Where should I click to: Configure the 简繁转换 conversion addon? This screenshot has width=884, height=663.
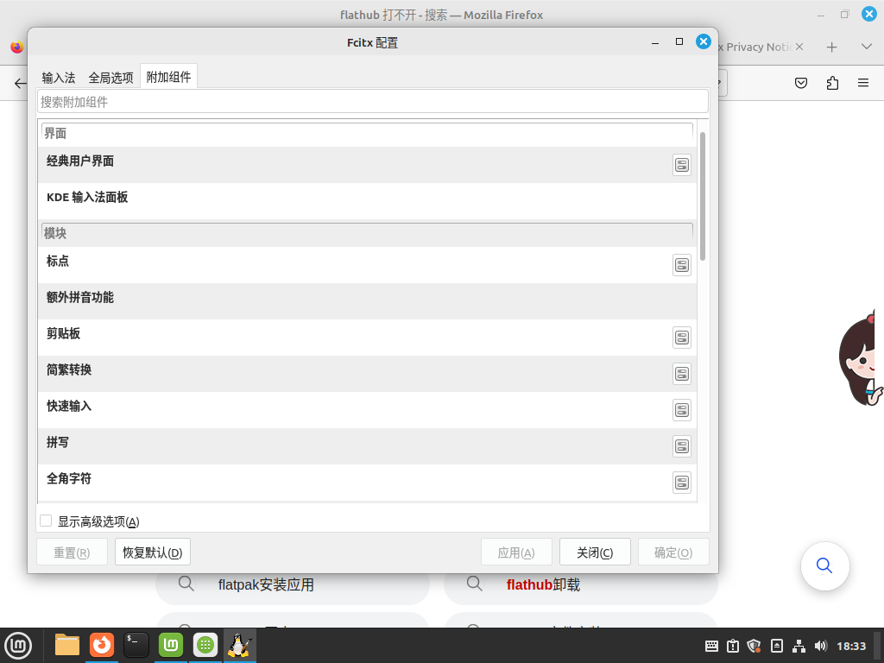click(682, 374)
